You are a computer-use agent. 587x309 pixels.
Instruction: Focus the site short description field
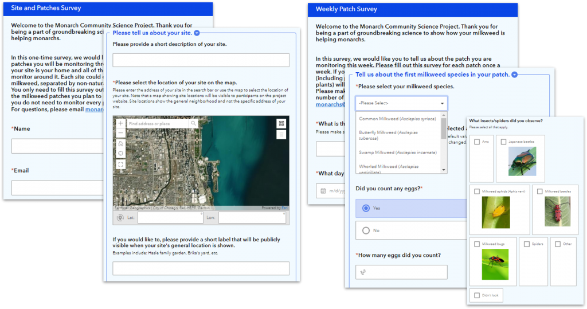[201, 60]
